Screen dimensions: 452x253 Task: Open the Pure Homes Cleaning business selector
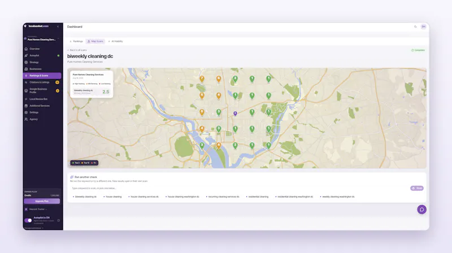point(42,38)
